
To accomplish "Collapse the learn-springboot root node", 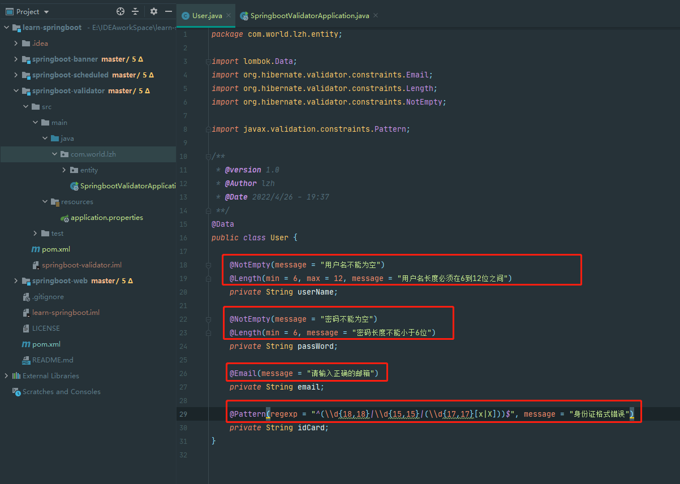I will pos(7,28).
